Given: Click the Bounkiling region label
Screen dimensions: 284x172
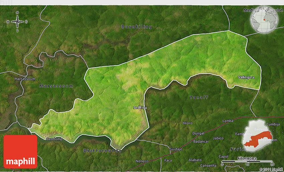Looking at the screenshot, I should coord(136,27).
